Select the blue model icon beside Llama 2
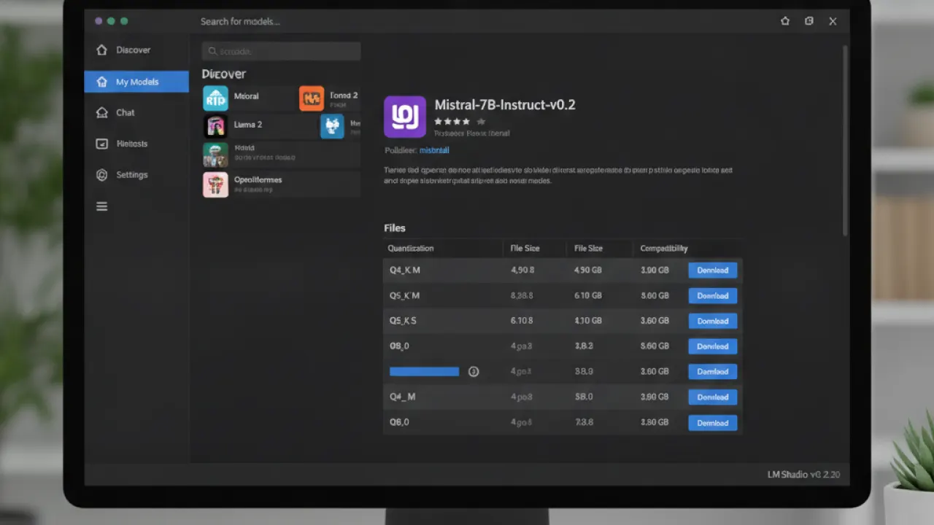 [x=332, y=127]
